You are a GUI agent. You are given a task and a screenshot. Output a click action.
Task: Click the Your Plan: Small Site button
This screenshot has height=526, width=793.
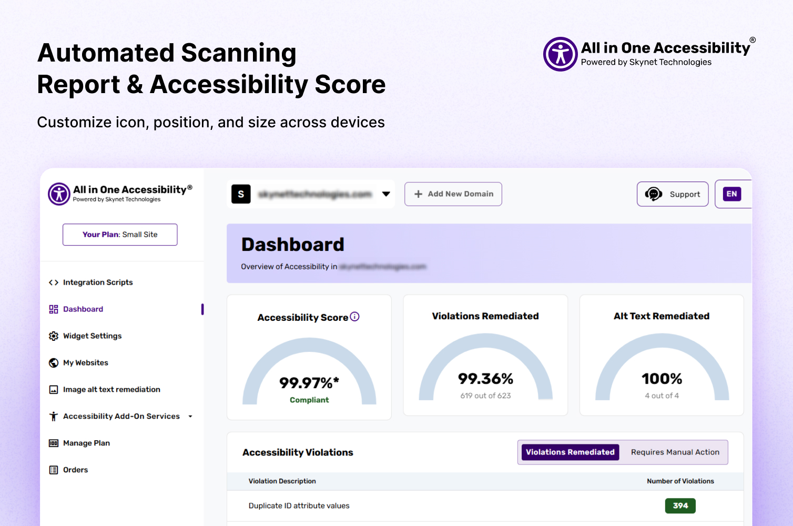coord(120,235)
